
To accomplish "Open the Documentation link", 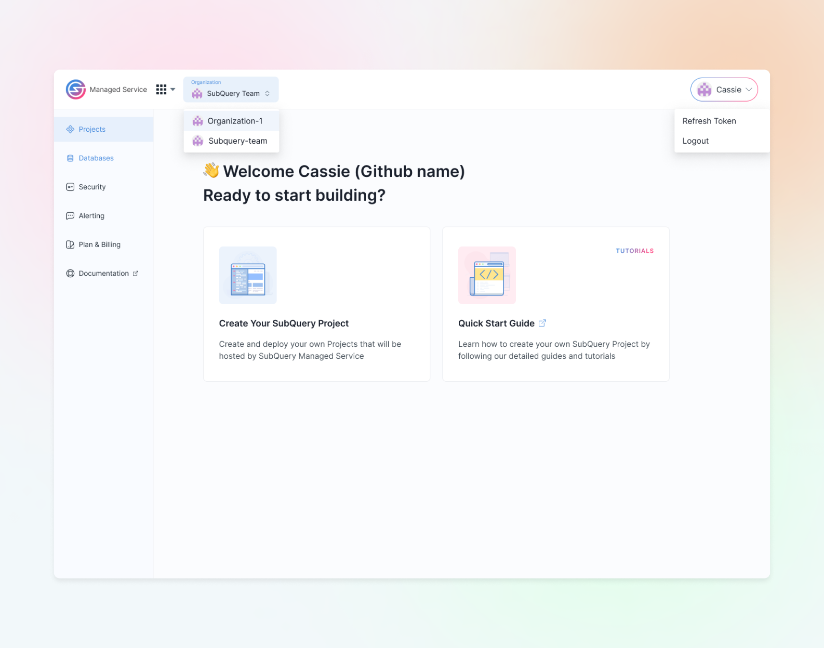I will click(x=104, y=273).
